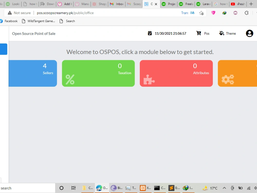Click the globe download manager extension icon
The height and width of the screenshot is (193, 257).
[224, 13]
